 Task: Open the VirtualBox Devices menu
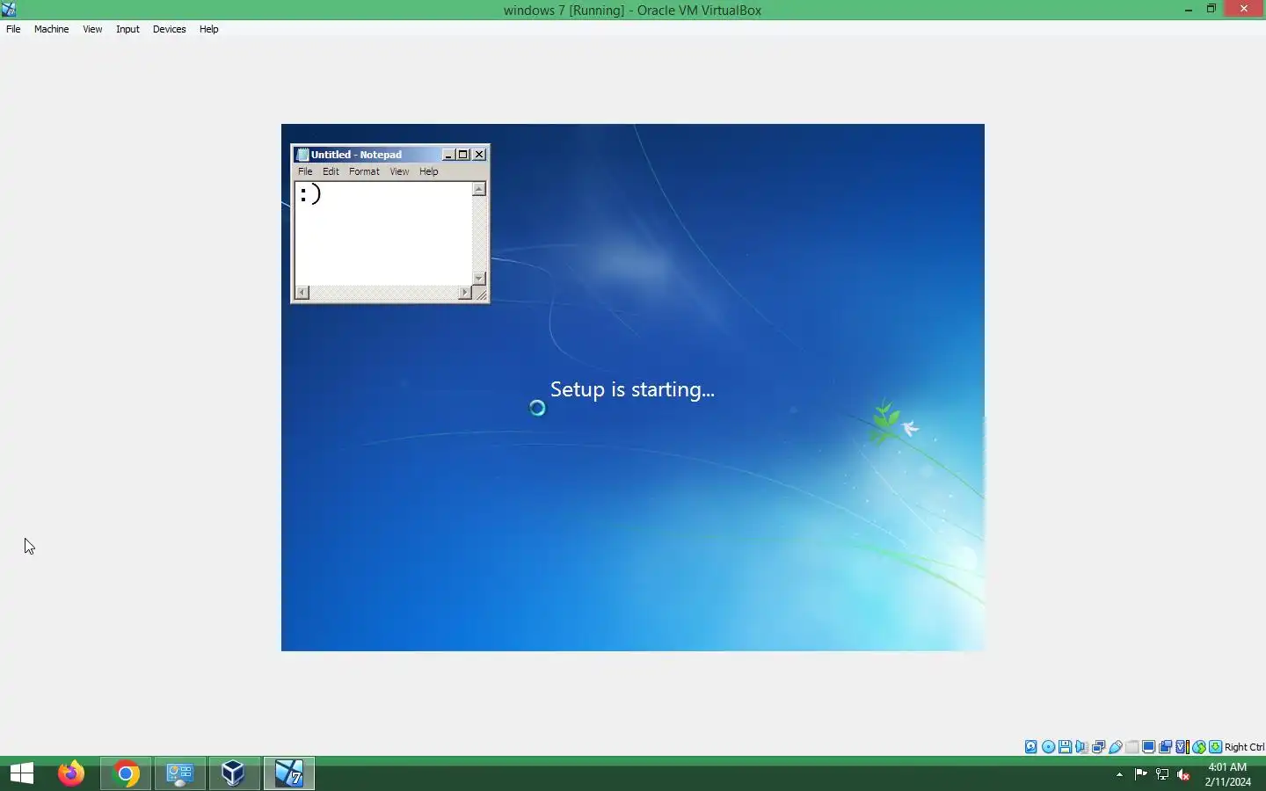169,29
